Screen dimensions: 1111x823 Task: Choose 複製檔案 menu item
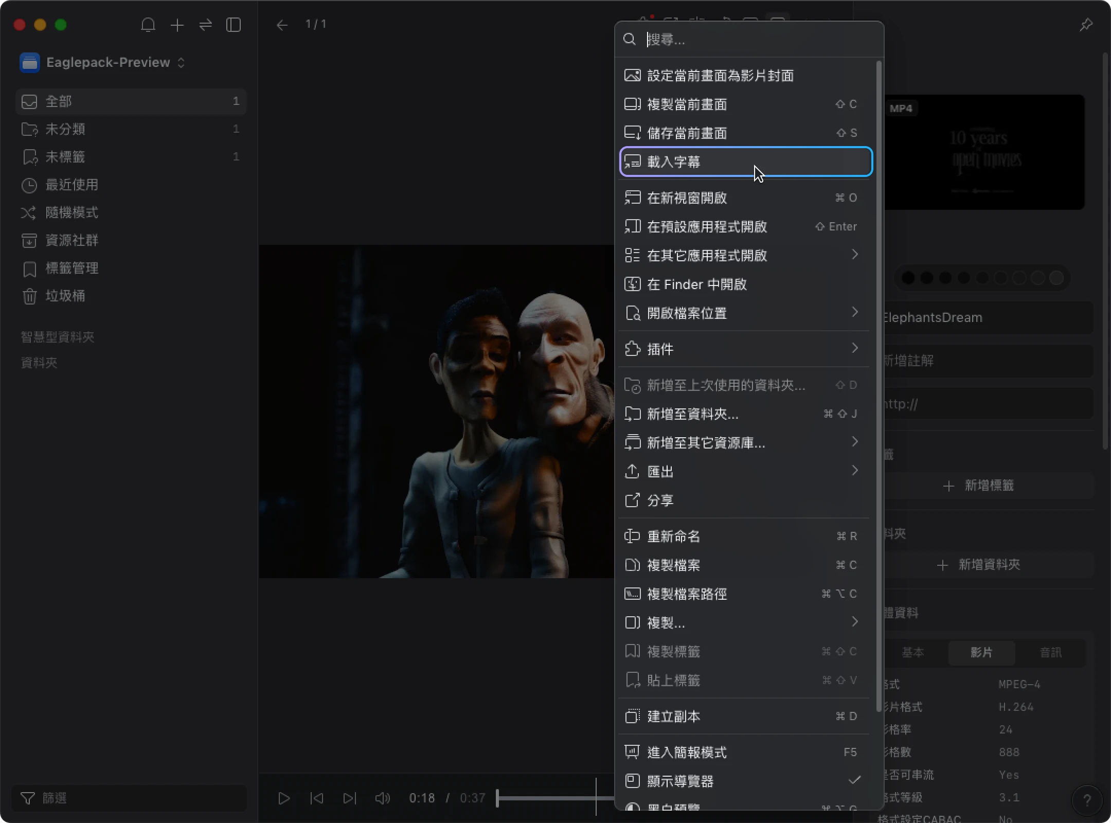(x=746, y=565)
